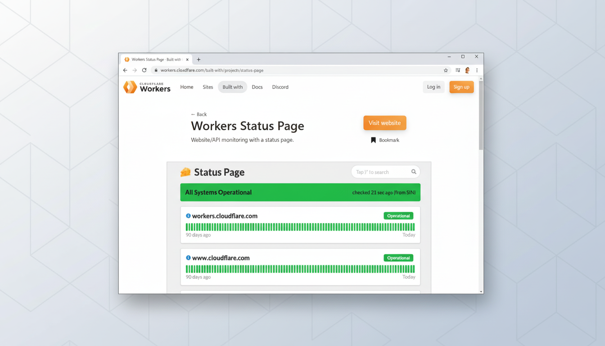Click the search magnifier in the Status Page
605x346 pixels.
point(414,172)
